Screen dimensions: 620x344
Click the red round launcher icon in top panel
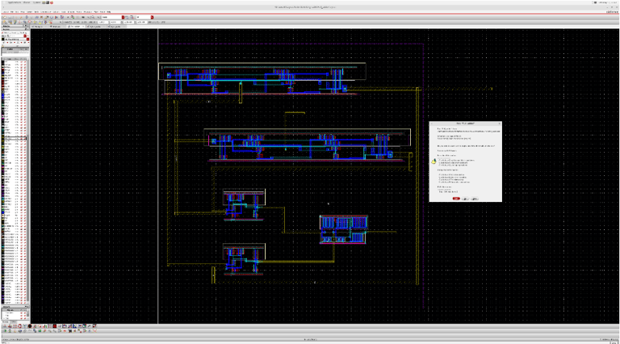pyautogui.click(x=52, y=2)
